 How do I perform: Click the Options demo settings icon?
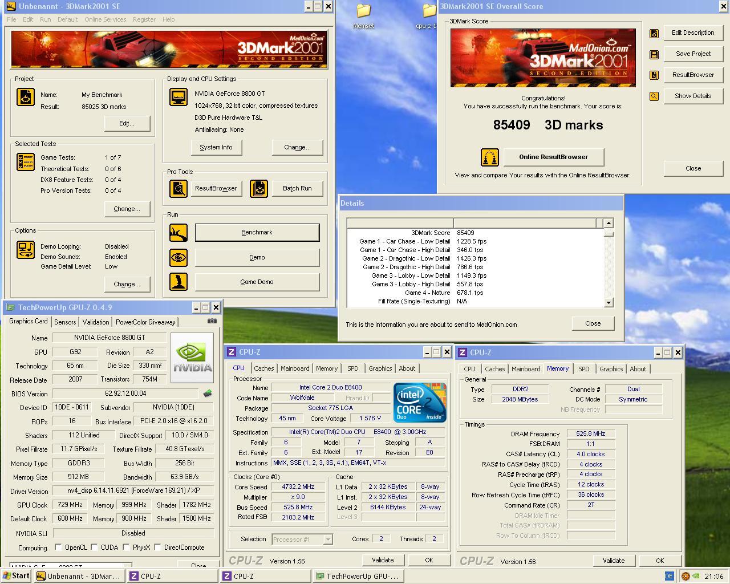[x=26, y=250]
